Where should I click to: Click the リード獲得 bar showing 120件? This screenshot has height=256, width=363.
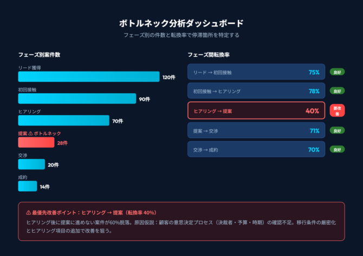click(x=89, y=77)
